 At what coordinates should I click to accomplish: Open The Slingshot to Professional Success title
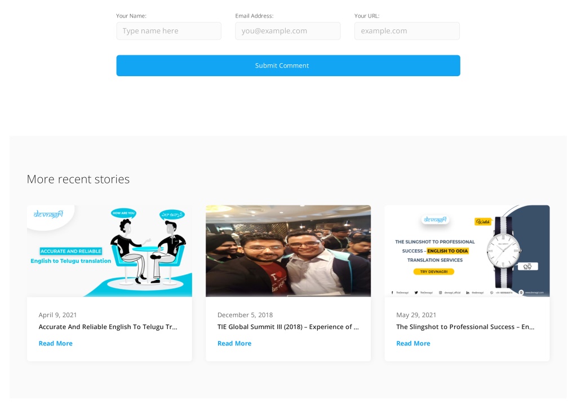click(465, 327)
